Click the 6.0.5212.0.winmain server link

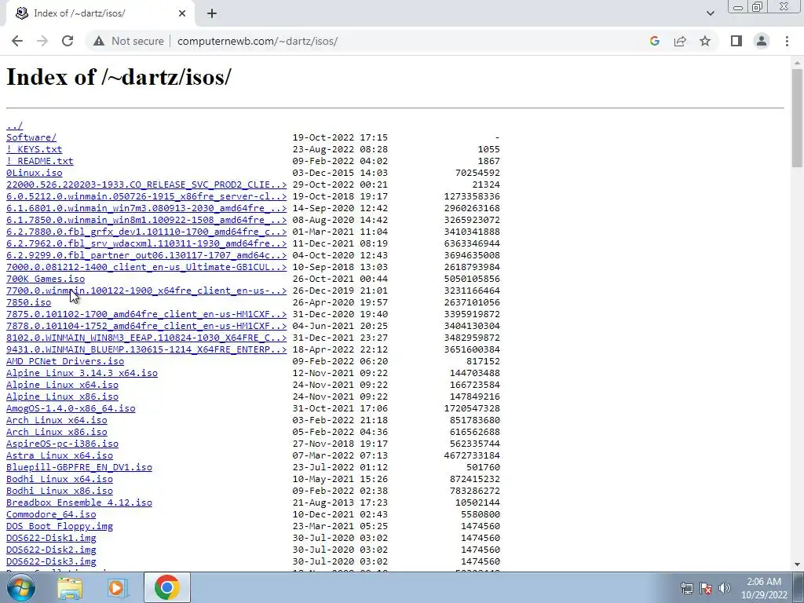coord(146,196)
